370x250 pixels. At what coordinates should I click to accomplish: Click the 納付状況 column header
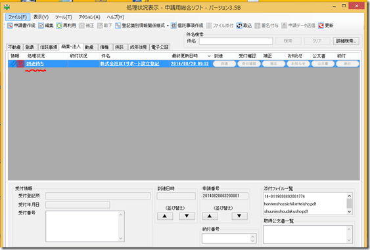coord(83,56)
